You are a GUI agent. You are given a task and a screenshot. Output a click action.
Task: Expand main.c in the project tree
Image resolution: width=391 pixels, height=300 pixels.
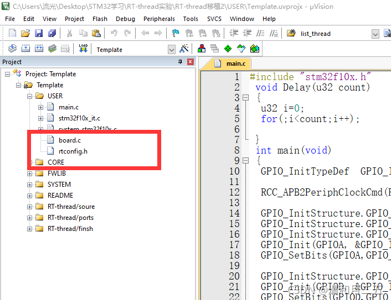(40, 108)
